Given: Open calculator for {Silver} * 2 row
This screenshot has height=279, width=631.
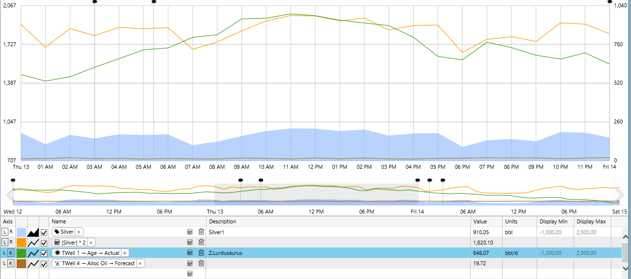Looking at the screenshot, I should (190, 242).
